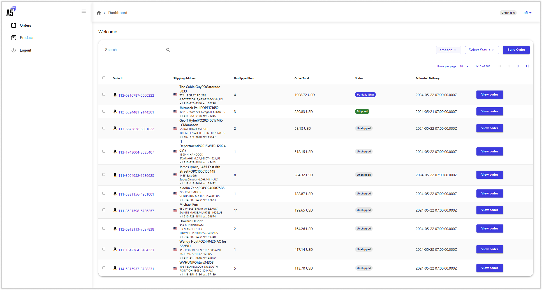
Task: Check order 113-6673626-6301022 row checkbox
Action: tap(104, 128)
